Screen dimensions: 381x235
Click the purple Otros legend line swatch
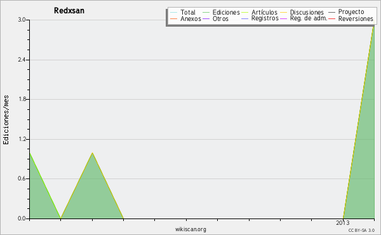click(x=206, y=18)
